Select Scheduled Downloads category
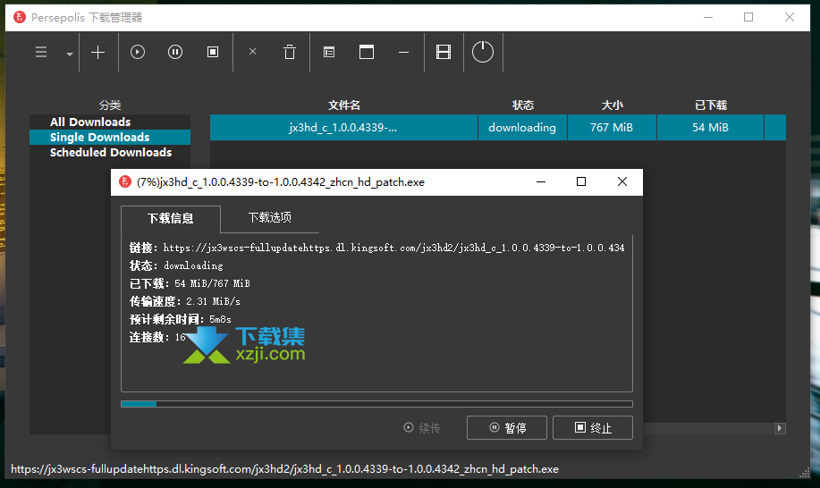The image size is (820, 488). click(110, 152)
